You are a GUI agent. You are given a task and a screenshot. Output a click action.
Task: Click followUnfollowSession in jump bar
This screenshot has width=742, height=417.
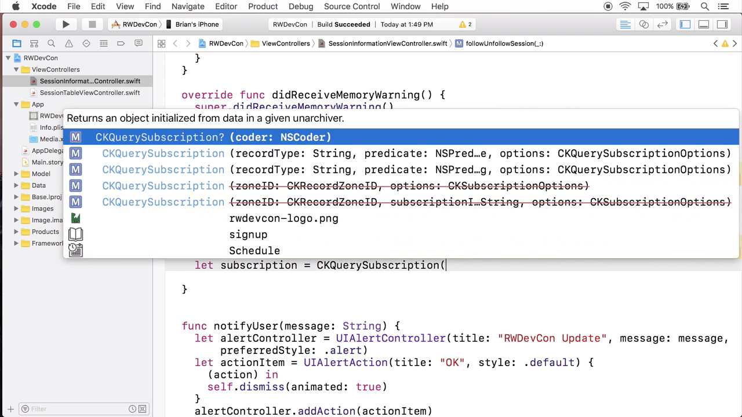499,43
